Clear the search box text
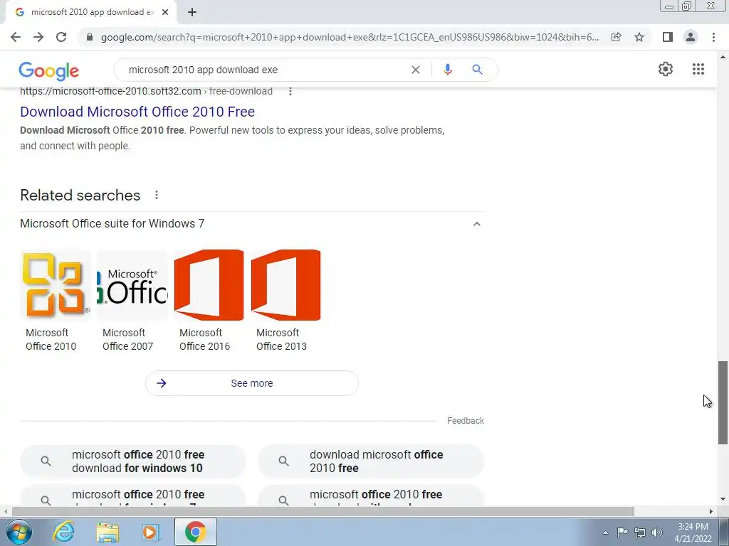This screenshot has width=729, height=546. (x=416, y=70)
